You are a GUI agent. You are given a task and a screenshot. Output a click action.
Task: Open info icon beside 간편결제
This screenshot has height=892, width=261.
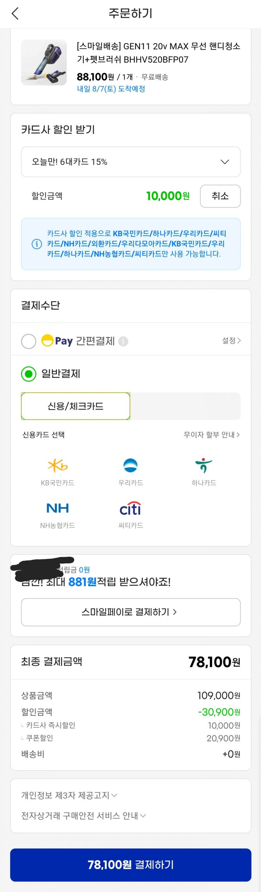[123, 341]
